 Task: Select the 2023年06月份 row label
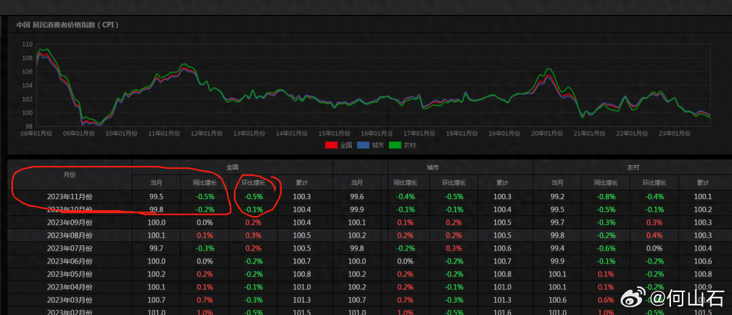click(70, 261)
